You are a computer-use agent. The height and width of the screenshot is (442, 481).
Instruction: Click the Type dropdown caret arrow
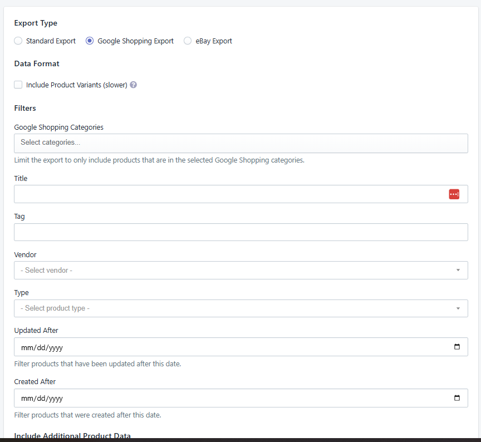click(459, 308)
